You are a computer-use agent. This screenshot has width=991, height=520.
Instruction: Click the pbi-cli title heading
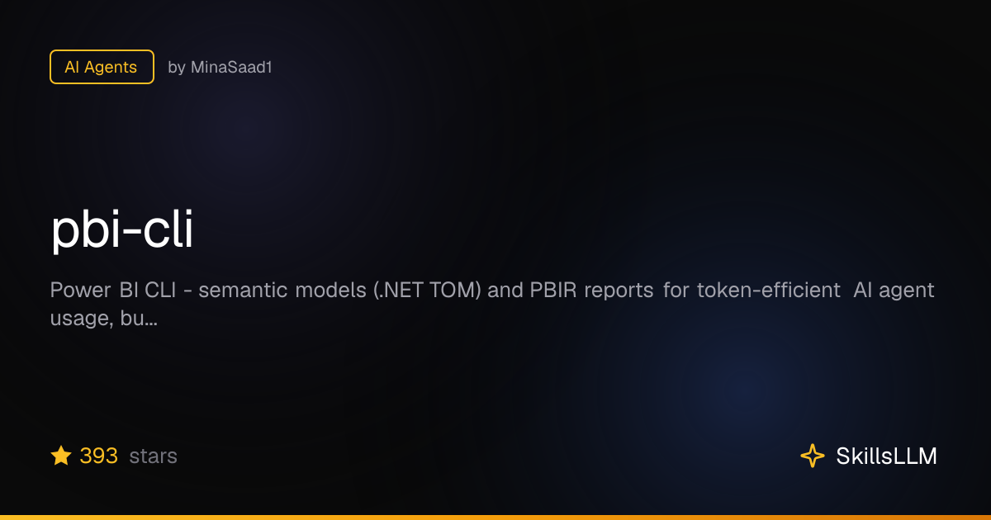[x=122, y=231]
